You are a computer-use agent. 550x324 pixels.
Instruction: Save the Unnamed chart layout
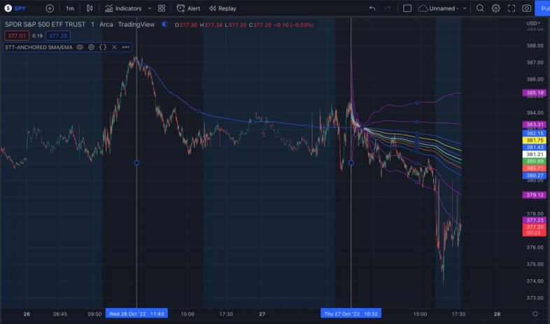438,8
